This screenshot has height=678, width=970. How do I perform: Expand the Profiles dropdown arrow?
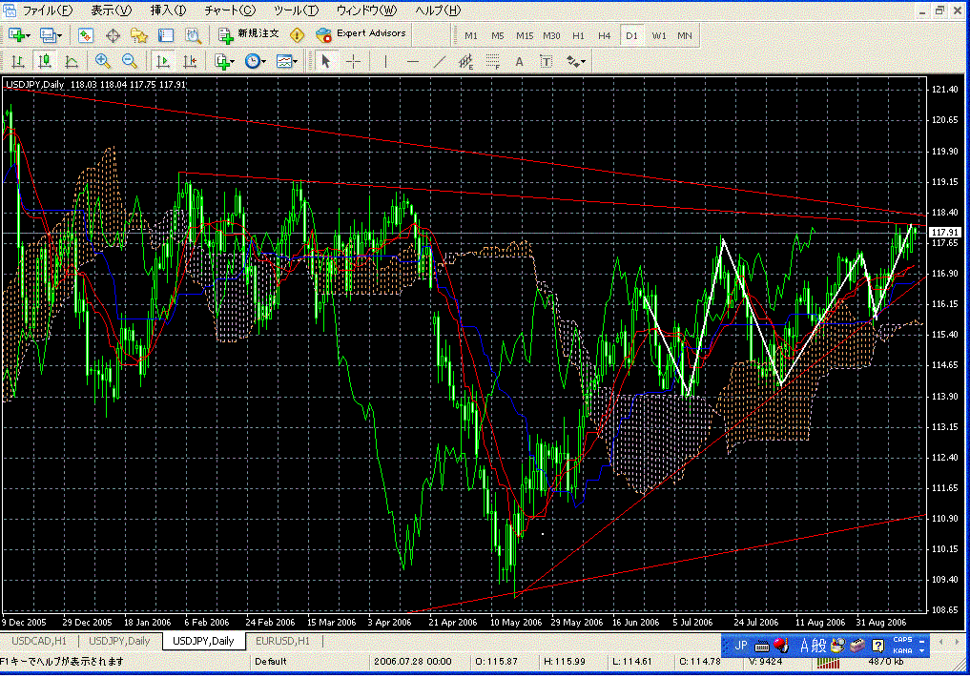(x=59, y=36)
